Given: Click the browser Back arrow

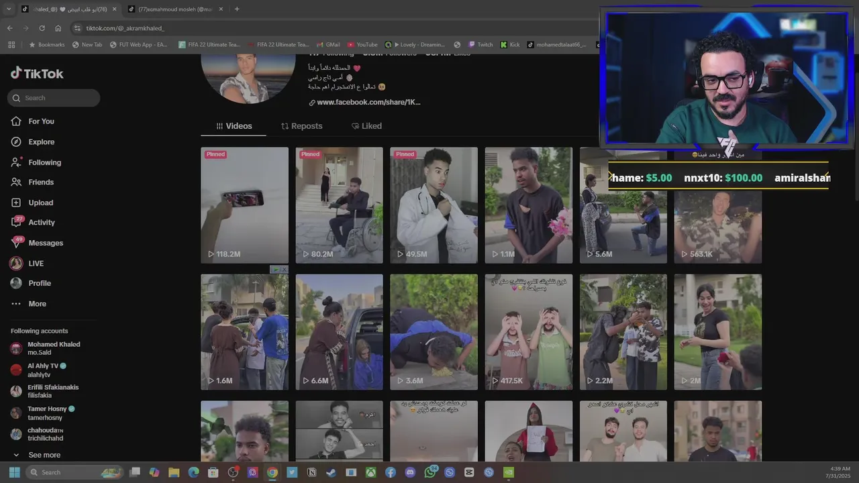Looking at the screenshot, I should [x=9, y=28].
